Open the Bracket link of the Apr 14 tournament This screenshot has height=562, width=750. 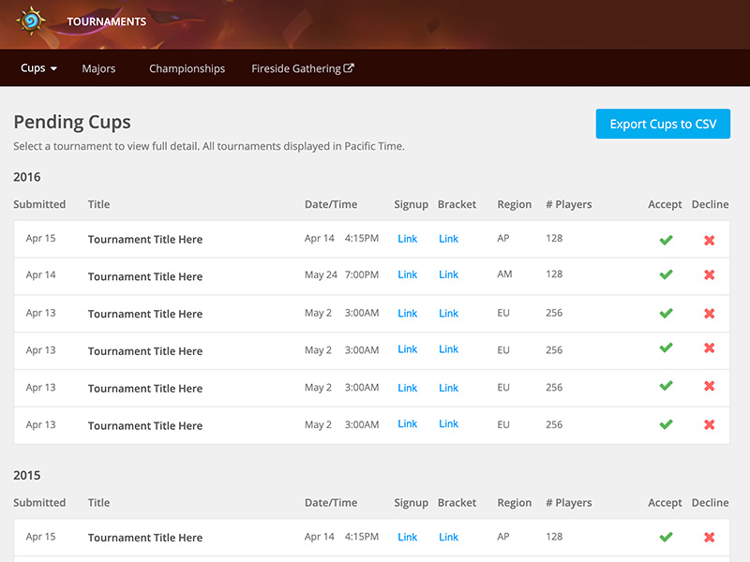(448, 274)
